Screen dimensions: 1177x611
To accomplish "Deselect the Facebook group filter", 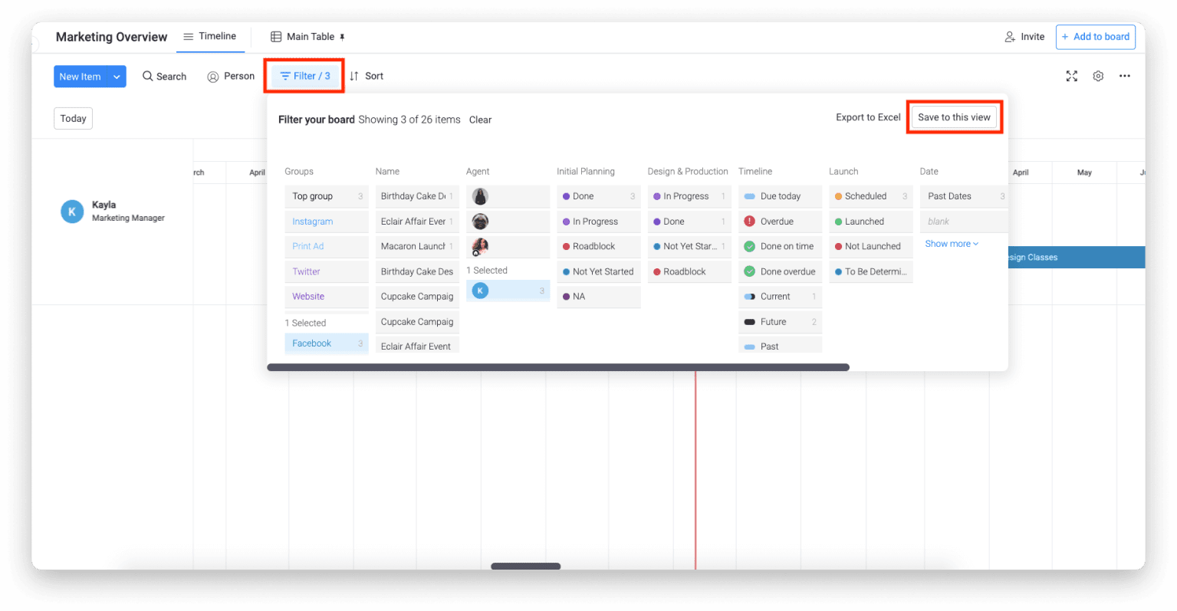I will pyautogui.click(x=327, y=343).
